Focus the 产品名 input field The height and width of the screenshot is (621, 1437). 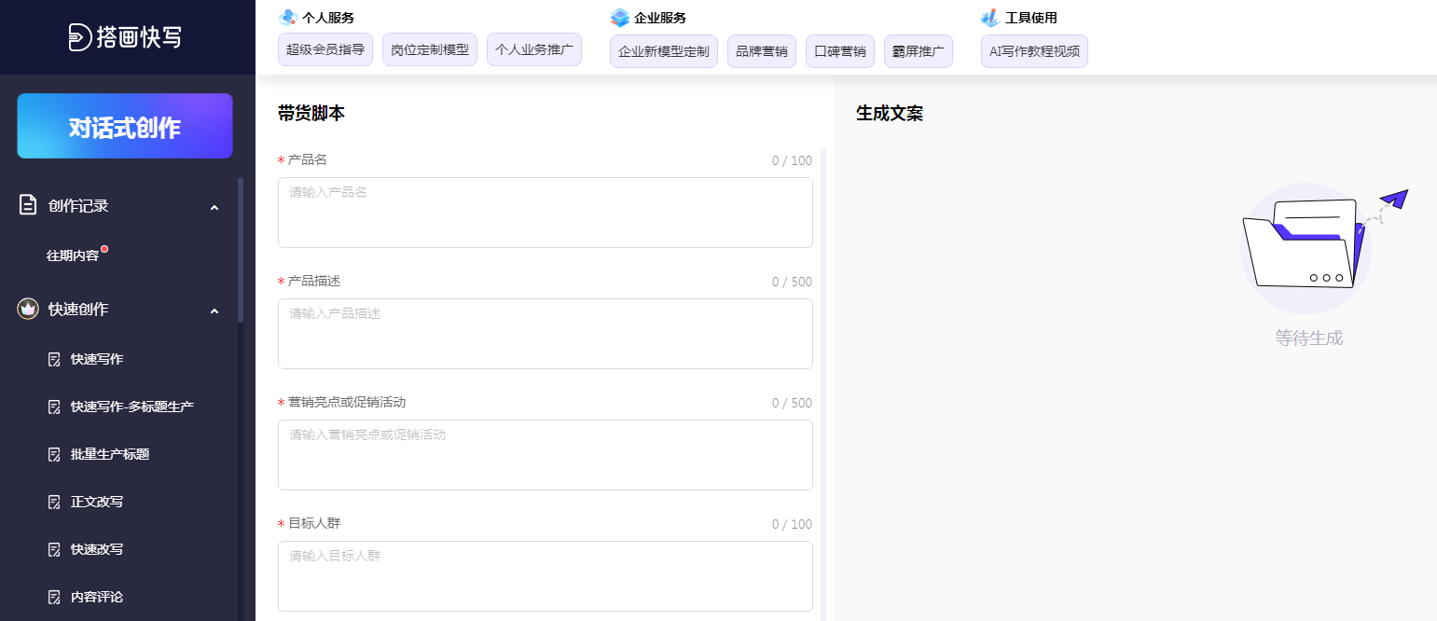coord(545,213)
